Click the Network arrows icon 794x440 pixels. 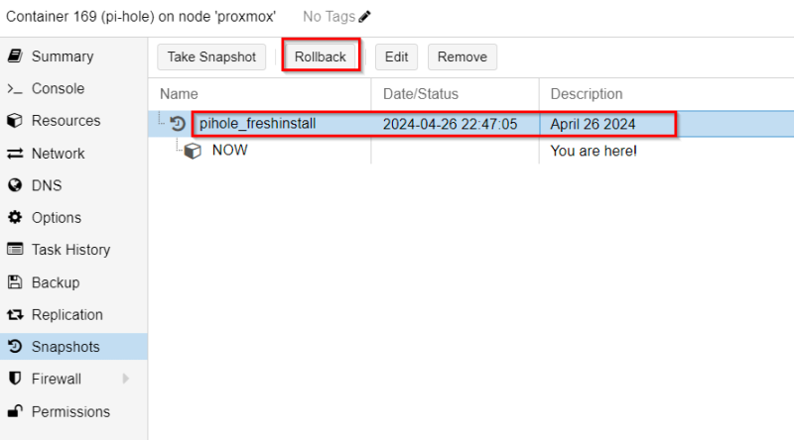click(x=15, y=154)
